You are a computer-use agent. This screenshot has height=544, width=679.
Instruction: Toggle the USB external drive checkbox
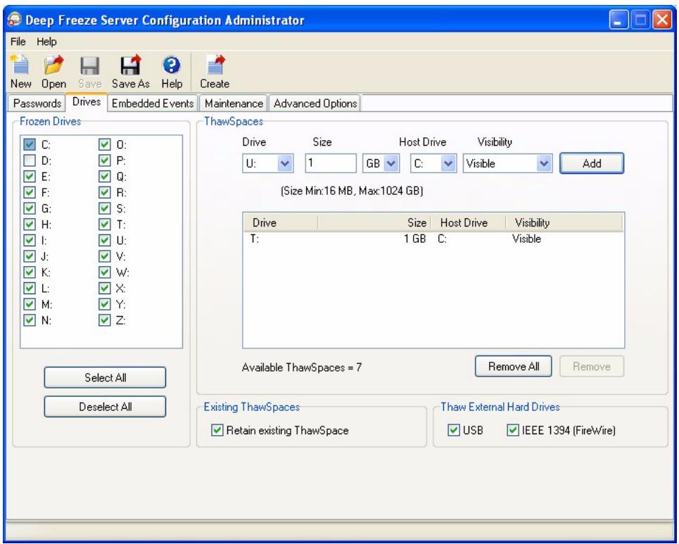coord(453,430)
